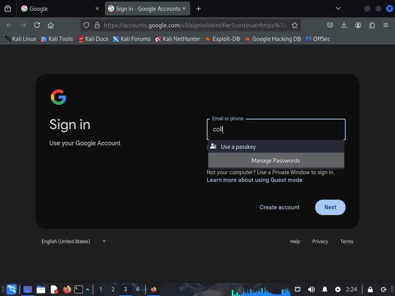
Task: Launch the text editor from the taskbar
Action: click(54, 289)
